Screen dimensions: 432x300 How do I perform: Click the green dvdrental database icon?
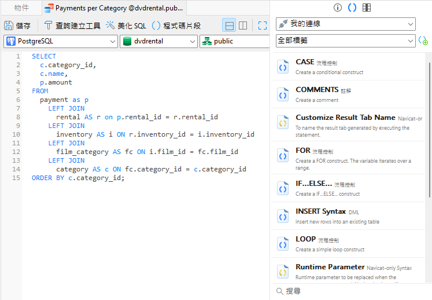(x=127, y=41)
